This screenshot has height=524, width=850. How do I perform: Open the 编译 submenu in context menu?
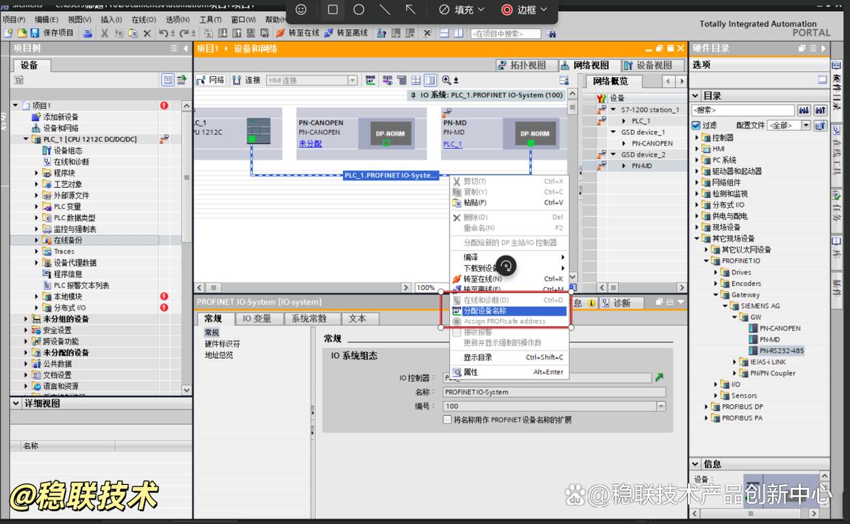pos(509,258)
